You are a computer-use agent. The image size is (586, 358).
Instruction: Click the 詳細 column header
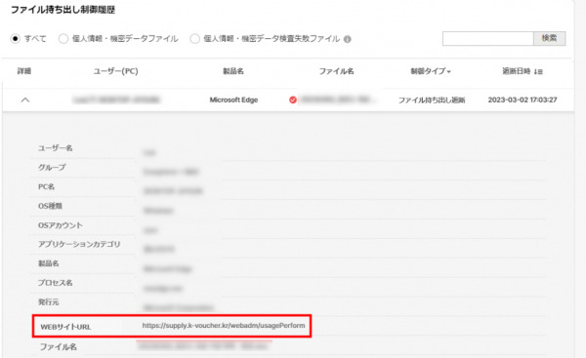[24, 71]
